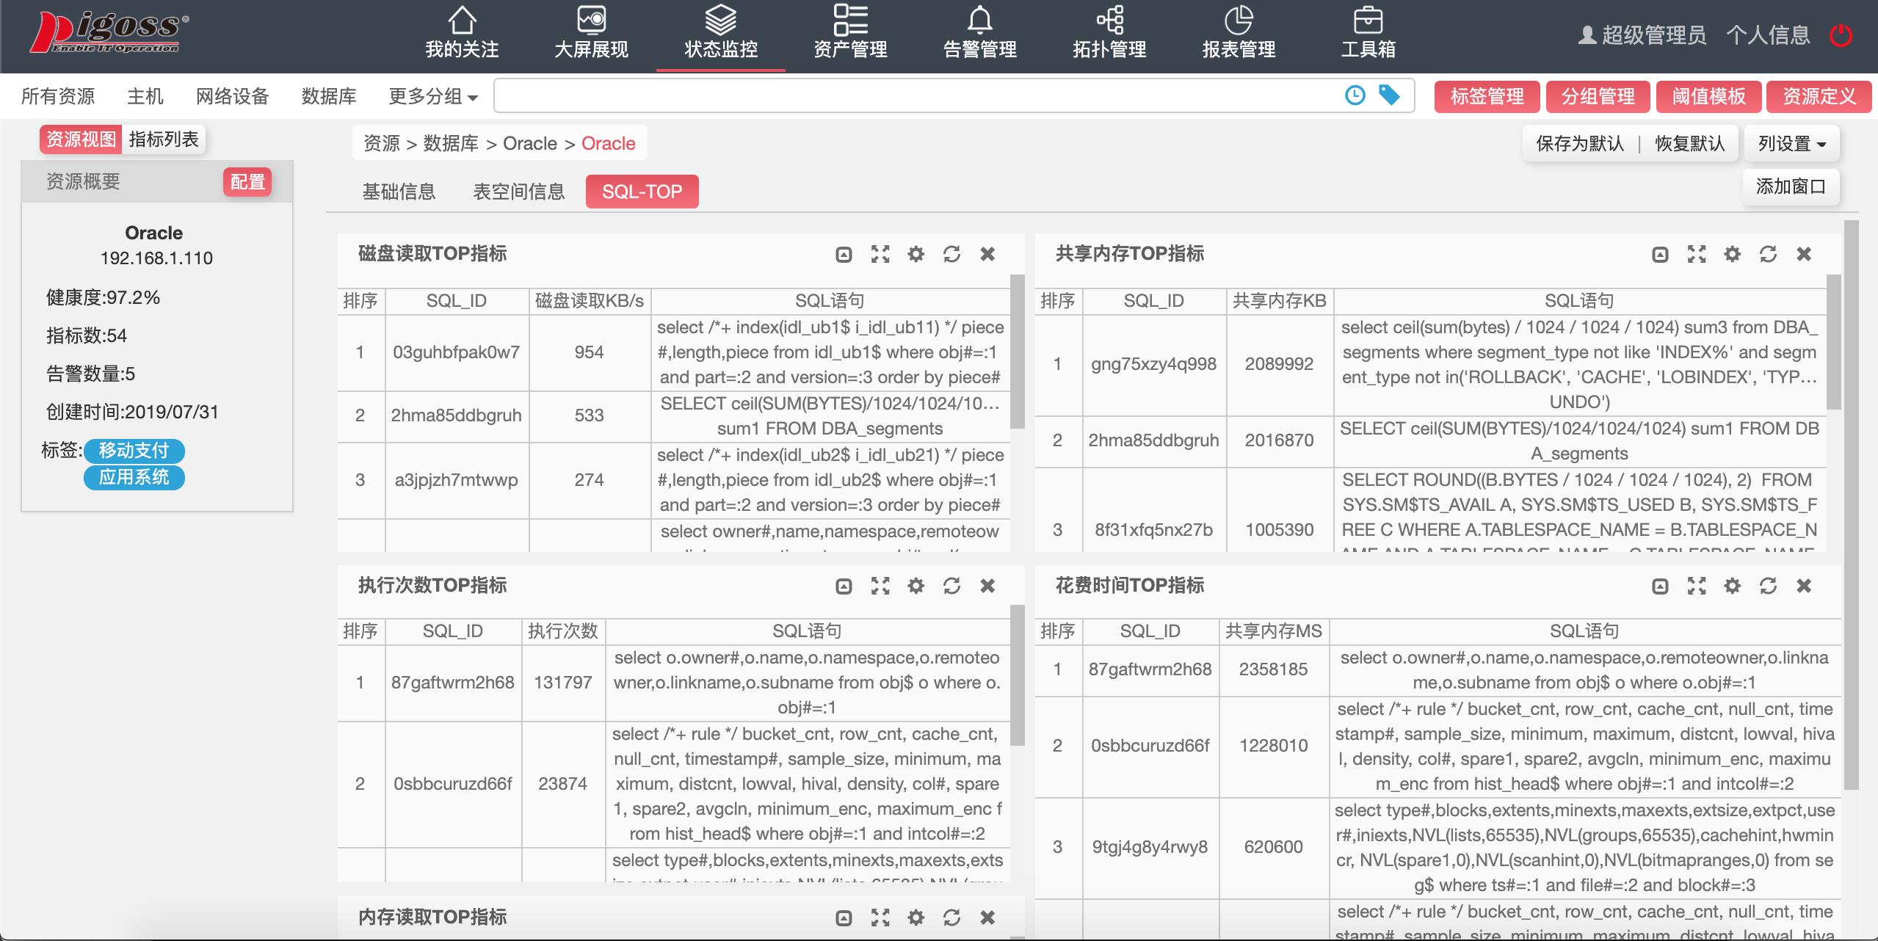
Task: Select 数据库 resource group
Action: [329, 96]
